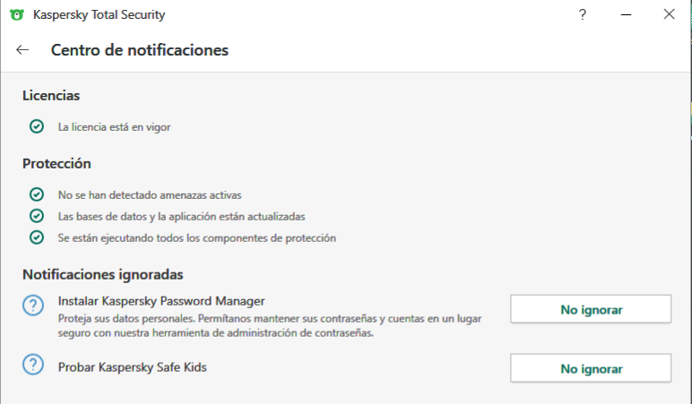Select 'No se han detectado amenazas activas'

pos(150,194)
